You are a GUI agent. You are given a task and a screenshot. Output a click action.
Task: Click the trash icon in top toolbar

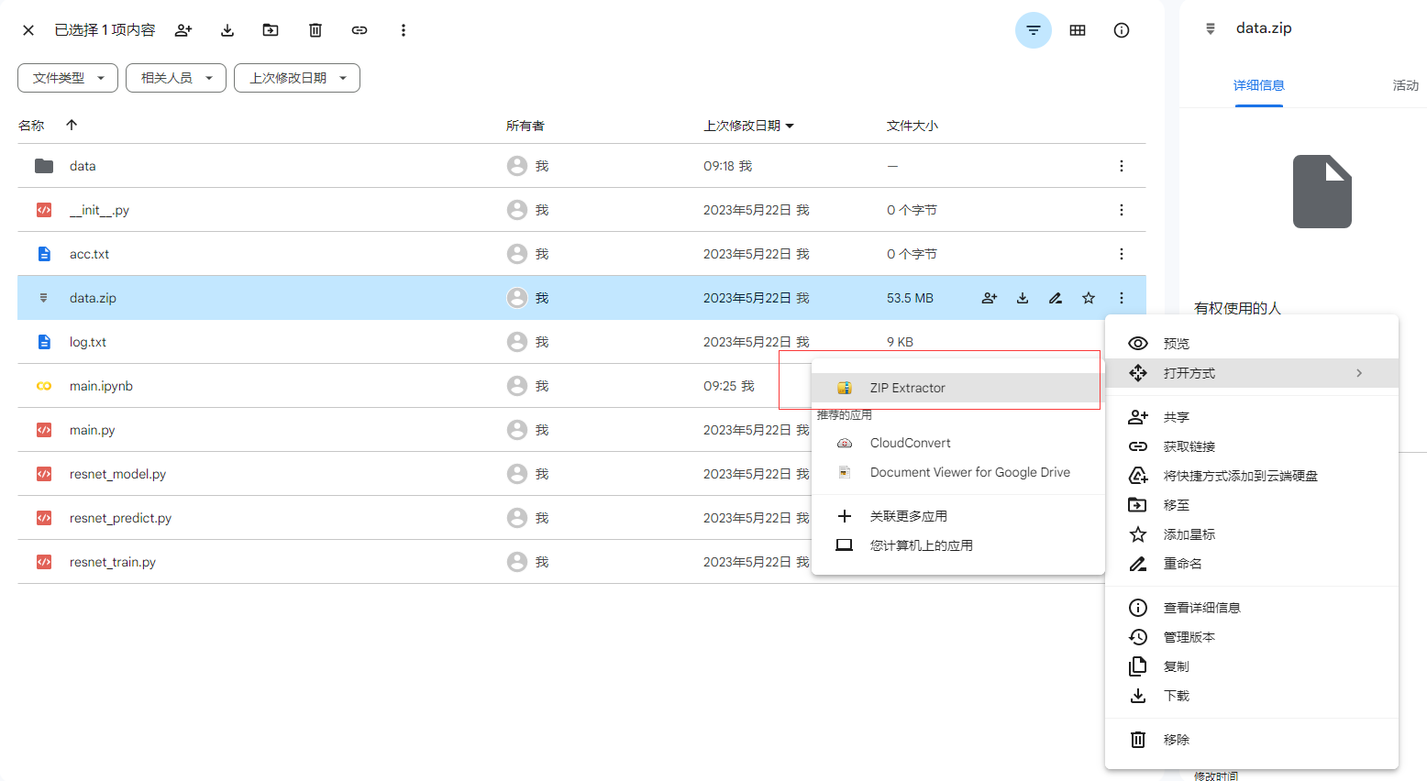click(x=315, y=30)
